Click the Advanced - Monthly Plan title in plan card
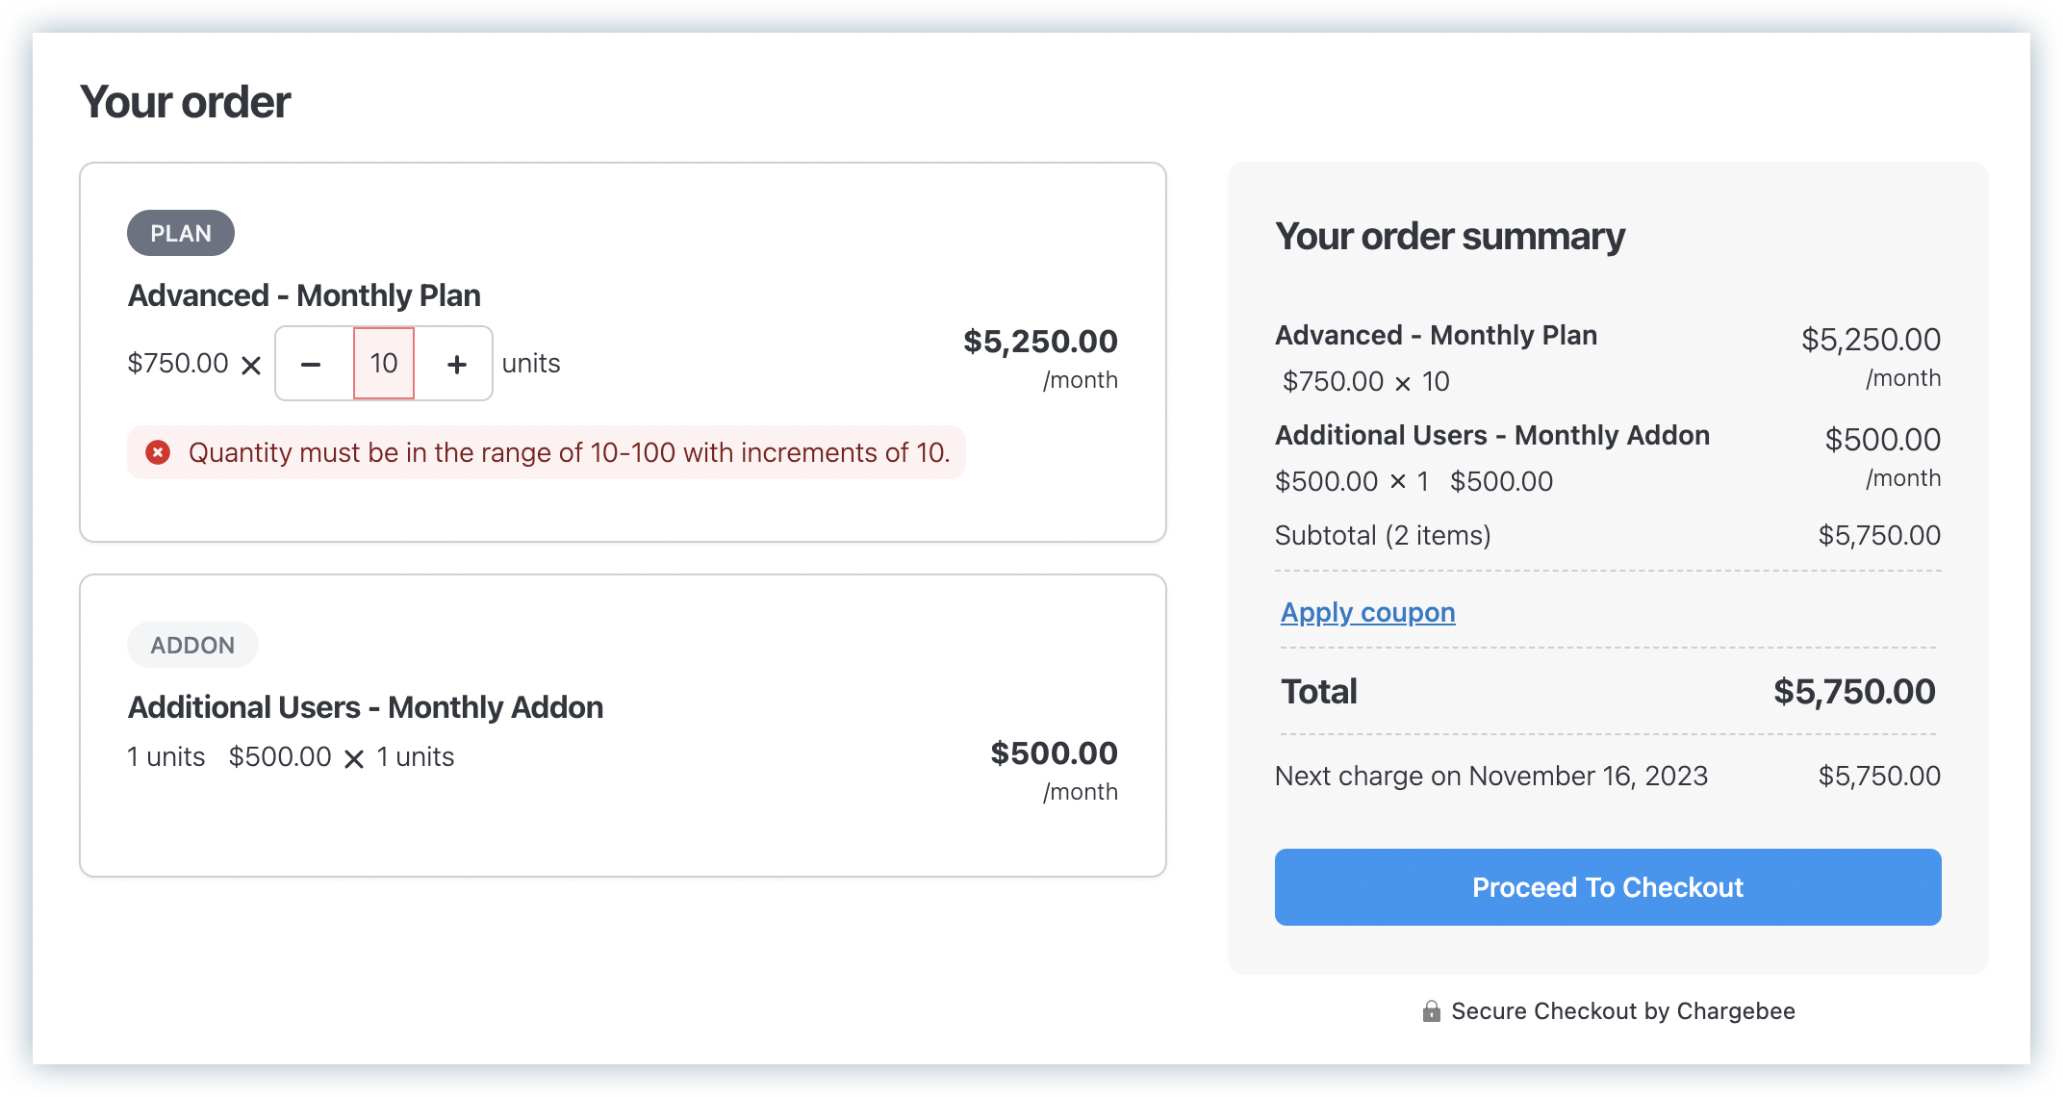The height and width of the screenshot is (1097, 2063). (304, 295)
